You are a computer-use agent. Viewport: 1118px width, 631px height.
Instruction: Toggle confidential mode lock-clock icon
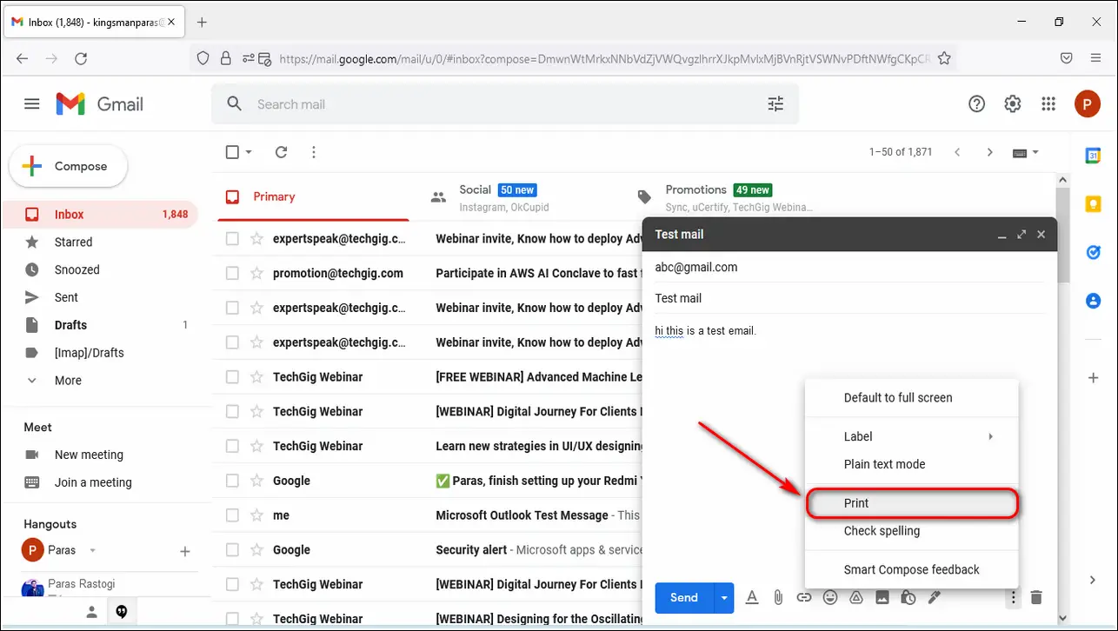coord(908,597)
